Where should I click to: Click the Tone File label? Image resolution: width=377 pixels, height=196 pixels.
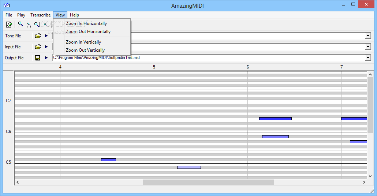[13, 36]
